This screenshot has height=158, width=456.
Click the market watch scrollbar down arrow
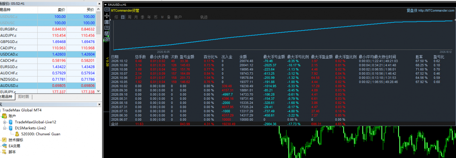[x=99, y=91]
